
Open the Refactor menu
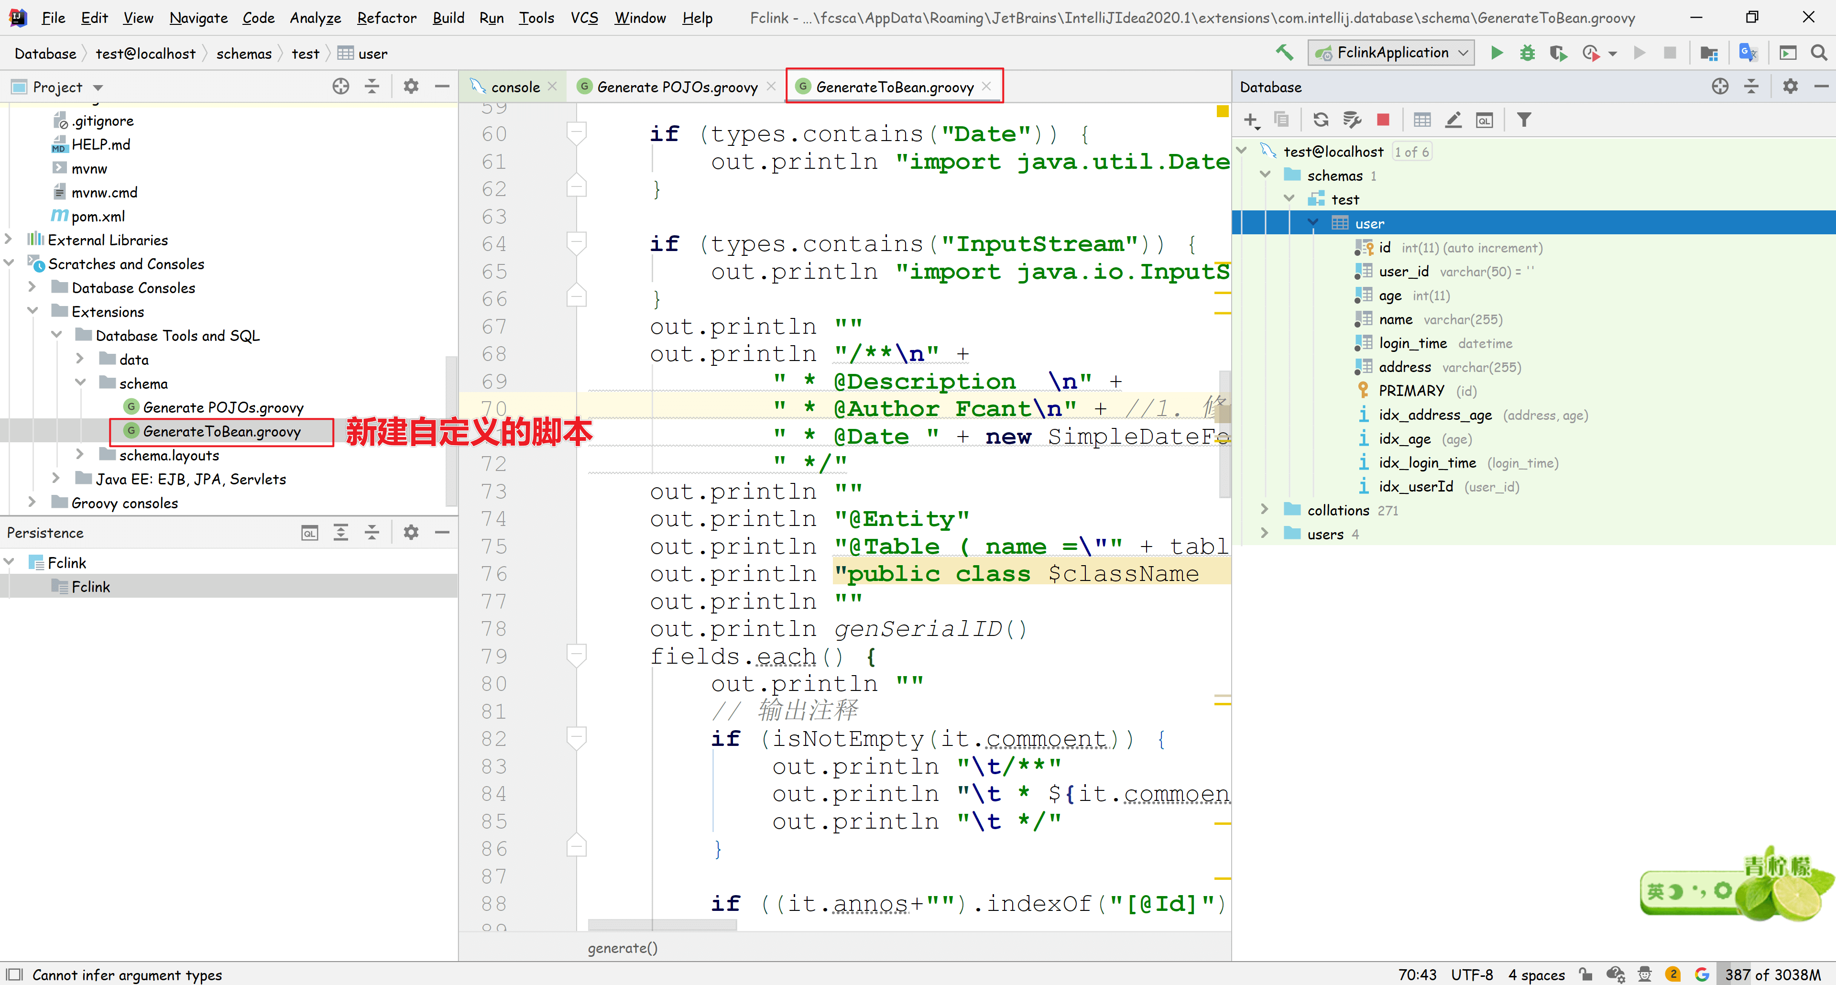386,18
